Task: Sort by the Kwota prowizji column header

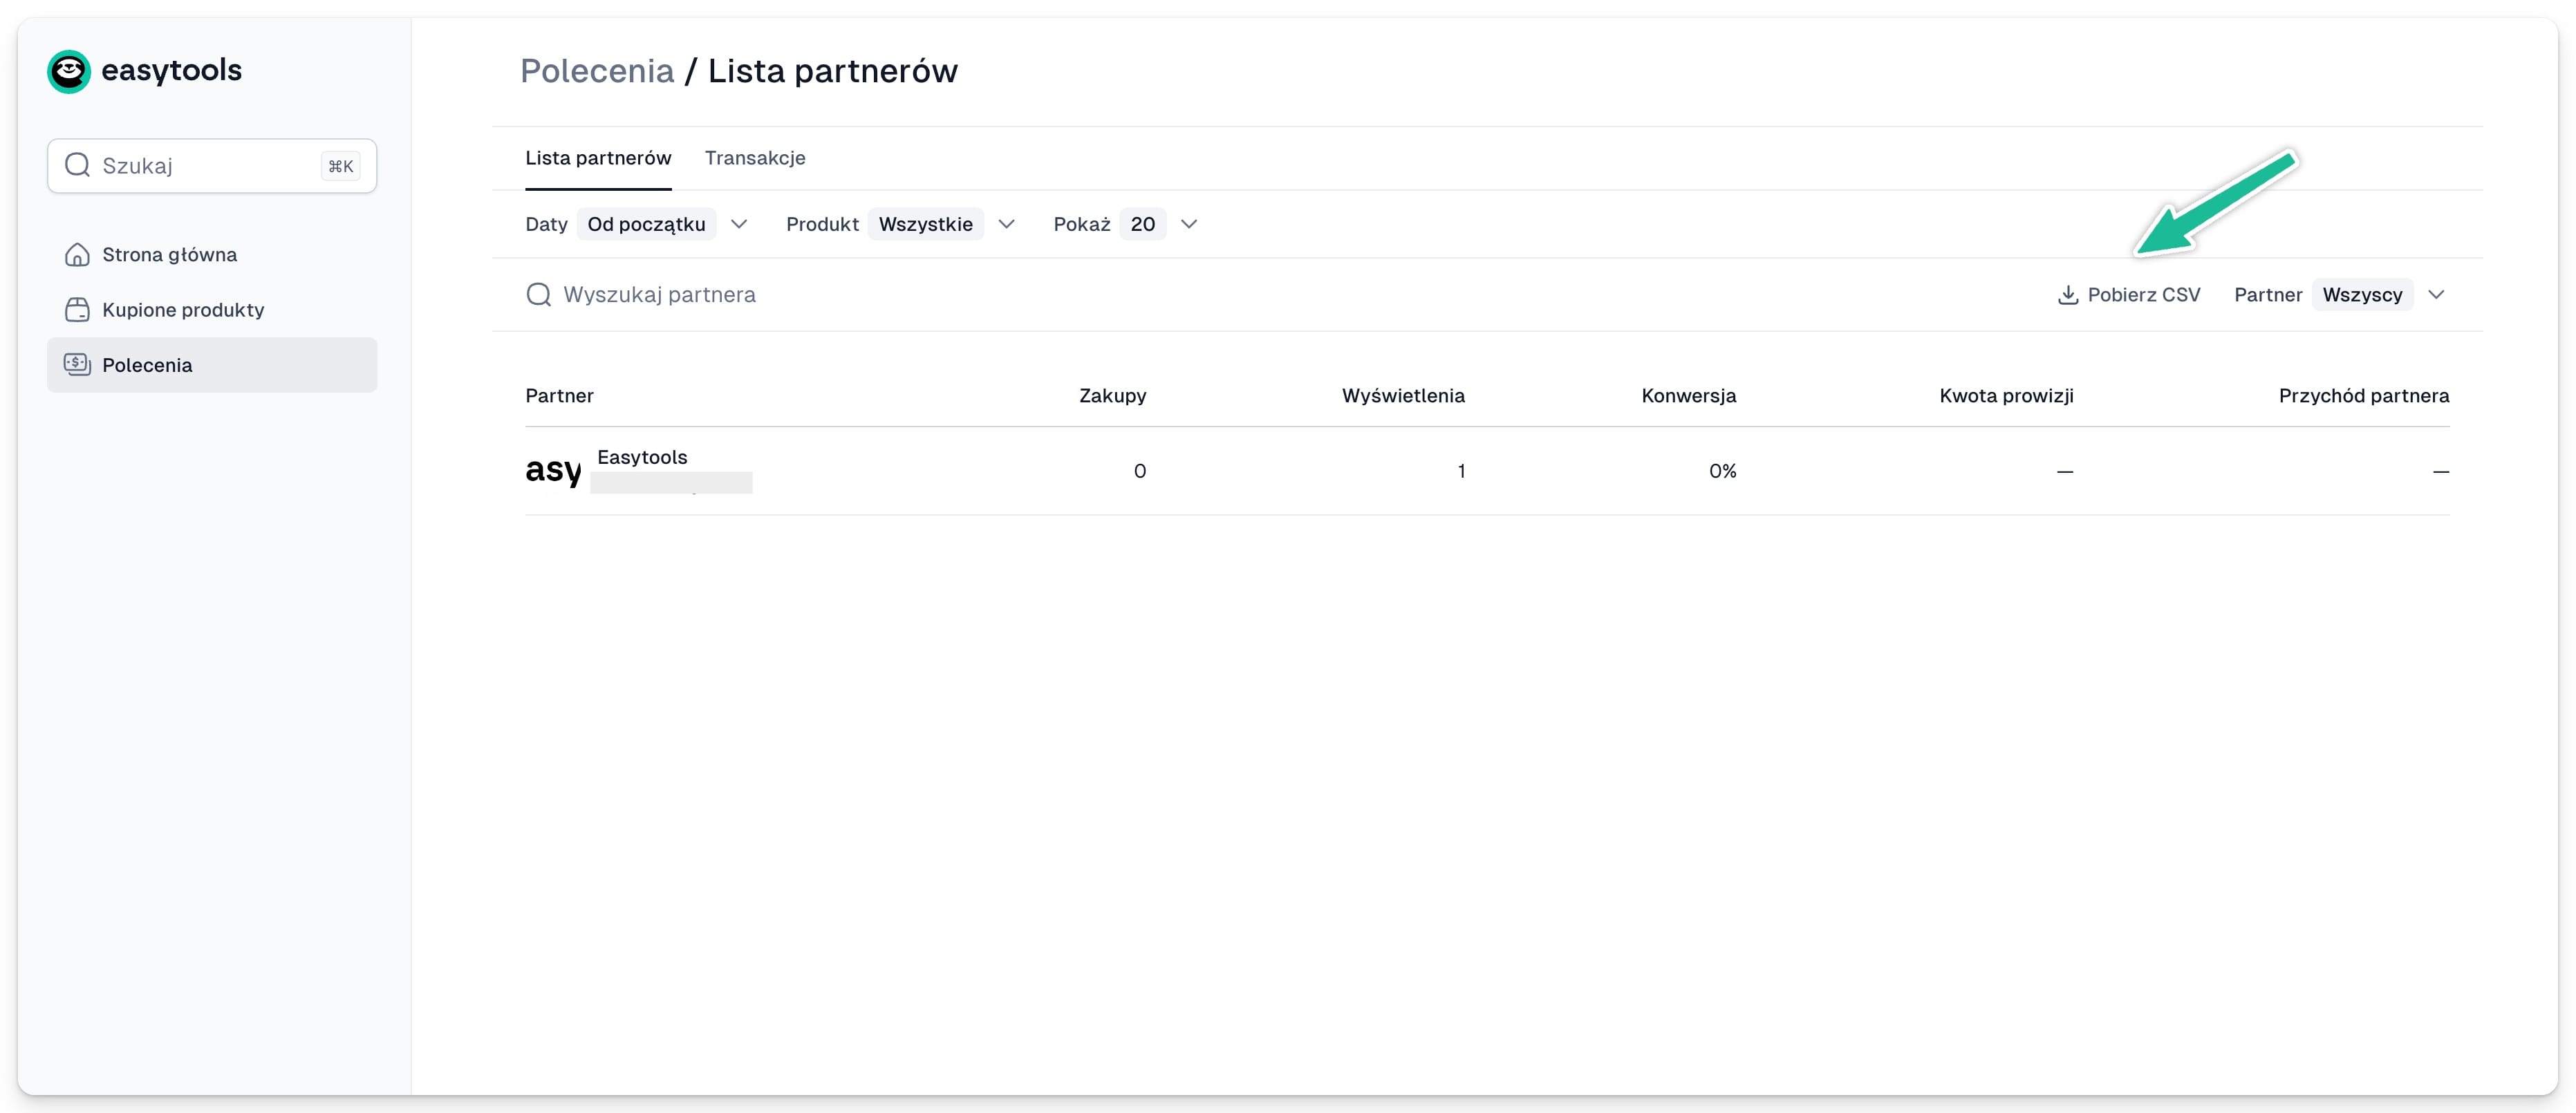Action: (2006, 396)
